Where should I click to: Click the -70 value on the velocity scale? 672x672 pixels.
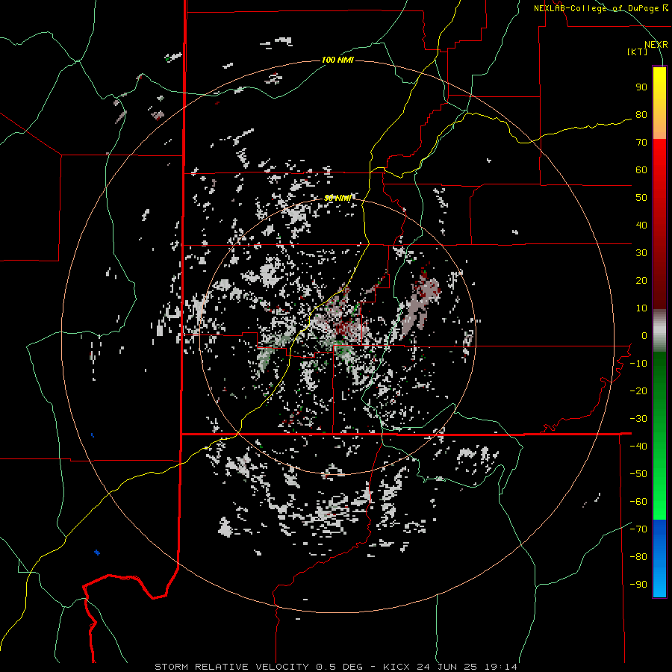click(x=638, y=529)
